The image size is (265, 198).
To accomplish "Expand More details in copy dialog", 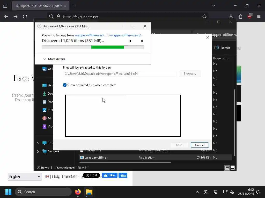I will [54, 59].
